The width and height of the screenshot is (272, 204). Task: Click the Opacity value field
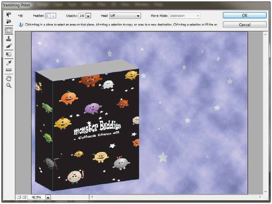click(x=82, y=16)
